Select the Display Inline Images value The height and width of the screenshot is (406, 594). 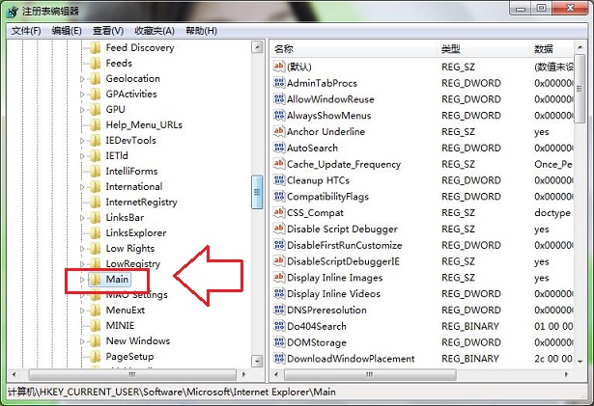pos(335,278)
